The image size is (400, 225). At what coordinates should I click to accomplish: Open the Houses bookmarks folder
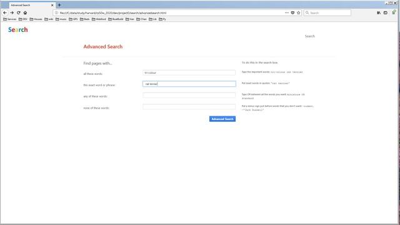(36, 19)
